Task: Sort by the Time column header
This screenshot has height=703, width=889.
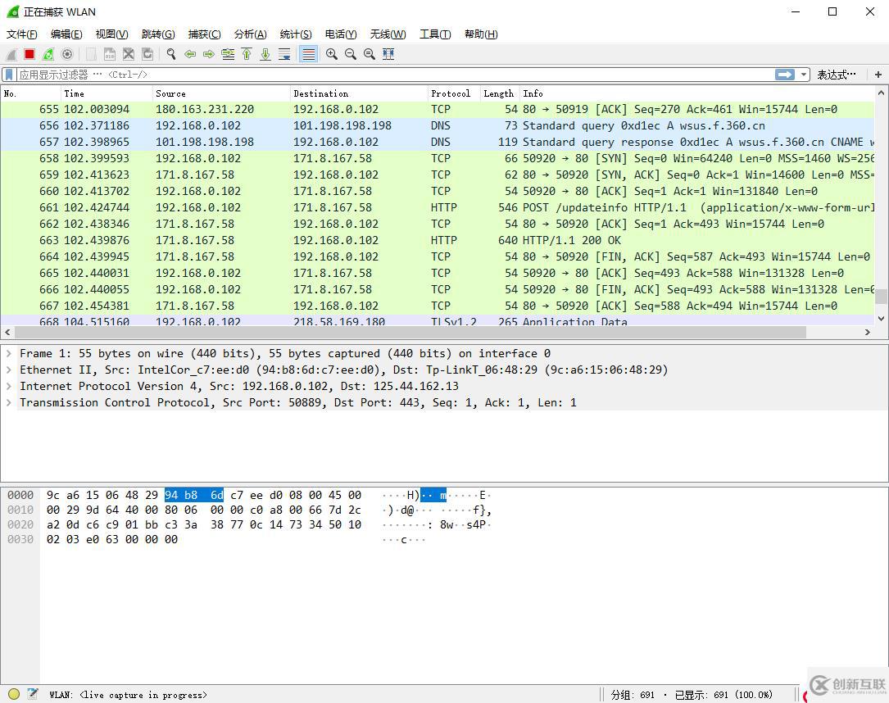Action: point(107,93)
